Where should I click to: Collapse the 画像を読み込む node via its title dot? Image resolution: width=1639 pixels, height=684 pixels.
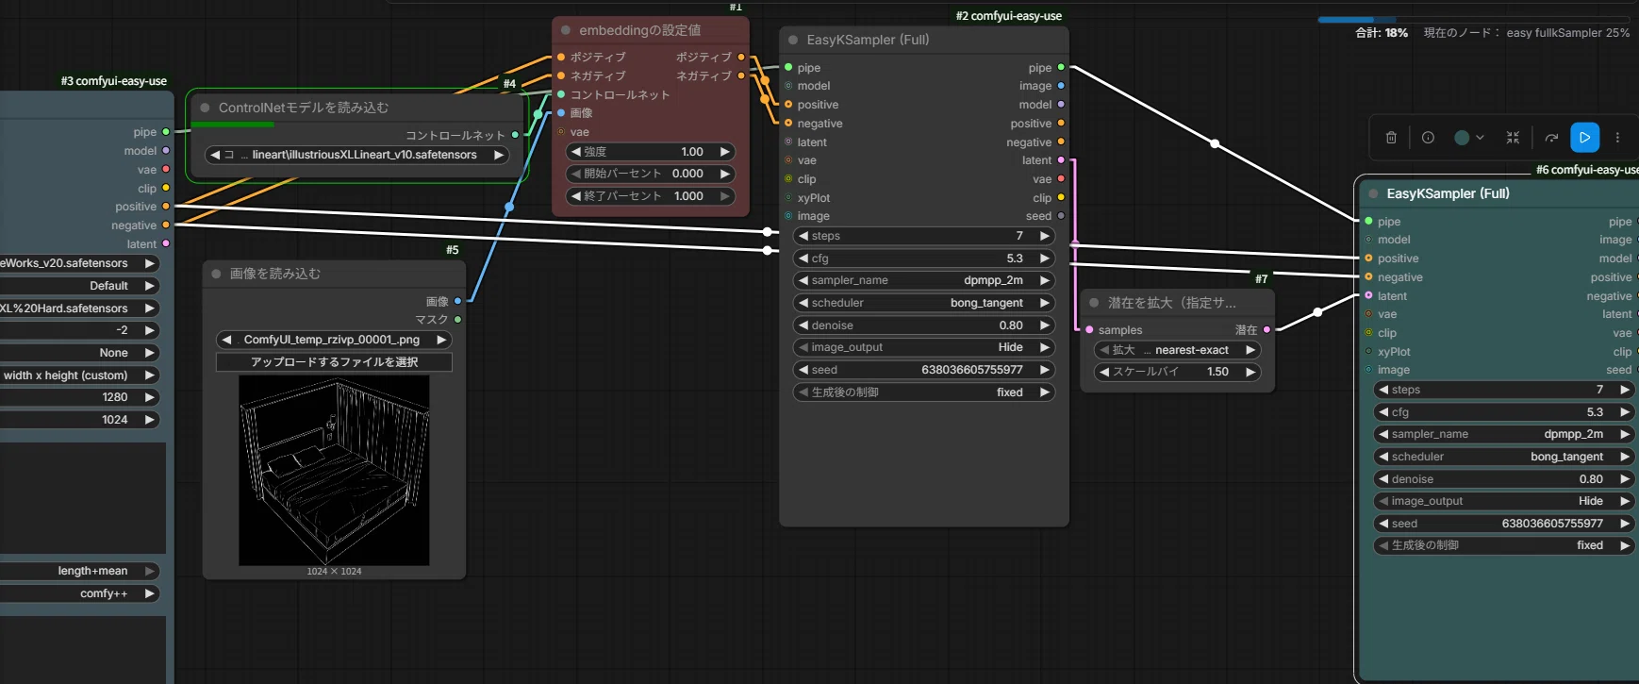[x=216, y=274]
